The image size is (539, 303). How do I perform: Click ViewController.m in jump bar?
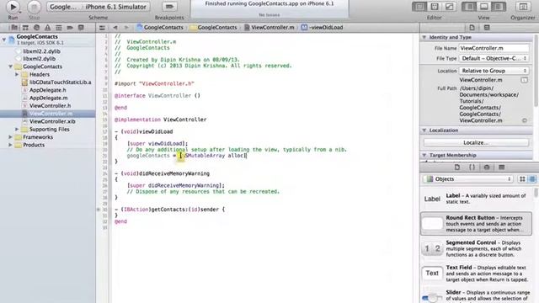coord(269,28)
